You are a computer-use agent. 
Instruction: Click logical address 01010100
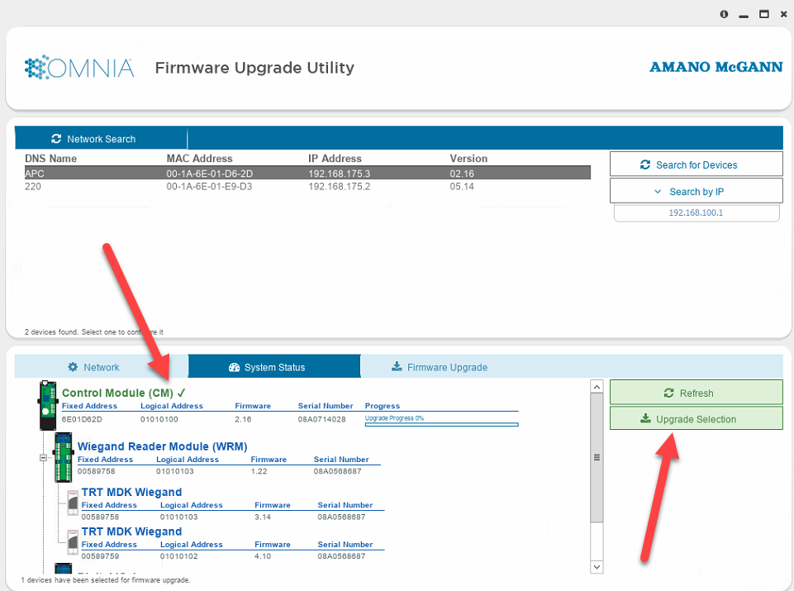[x=159, y=419]
